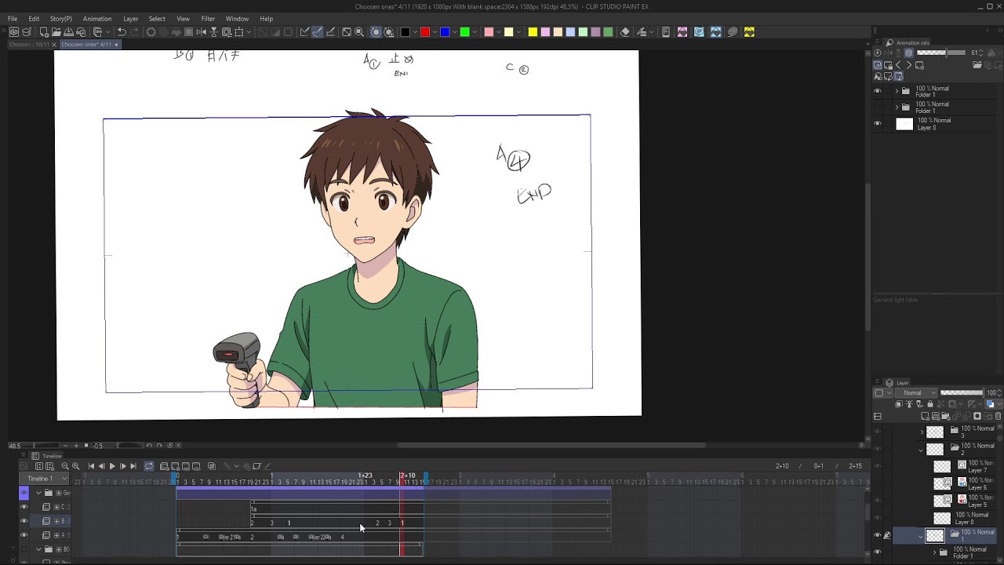Image resolution: width=1004 pixels, height=565 pixels.
Task: Toggle visibility of timeline track C
Action: click(24, 507)
